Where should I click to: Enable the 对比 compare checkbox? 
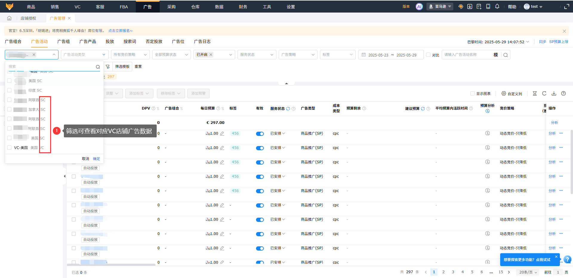428,55
